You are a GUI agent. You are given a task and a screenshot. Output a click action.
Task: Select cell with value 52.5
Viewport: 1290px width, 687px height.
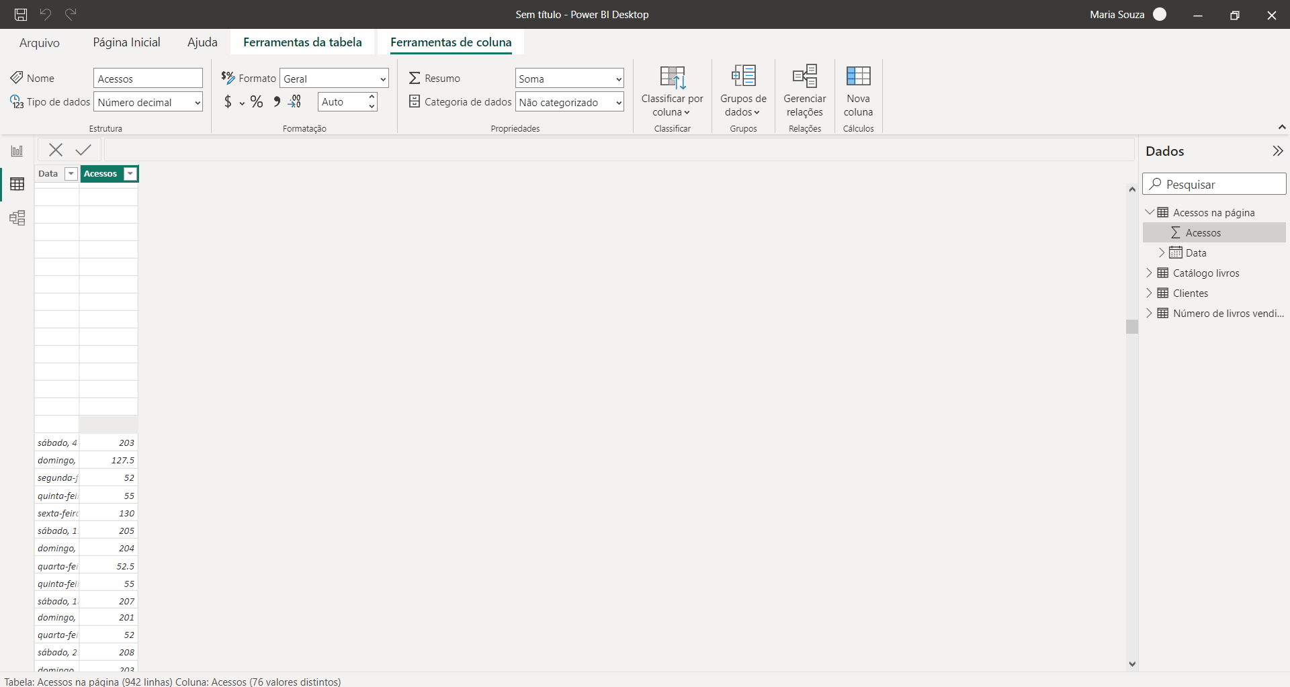coord(109,566)
